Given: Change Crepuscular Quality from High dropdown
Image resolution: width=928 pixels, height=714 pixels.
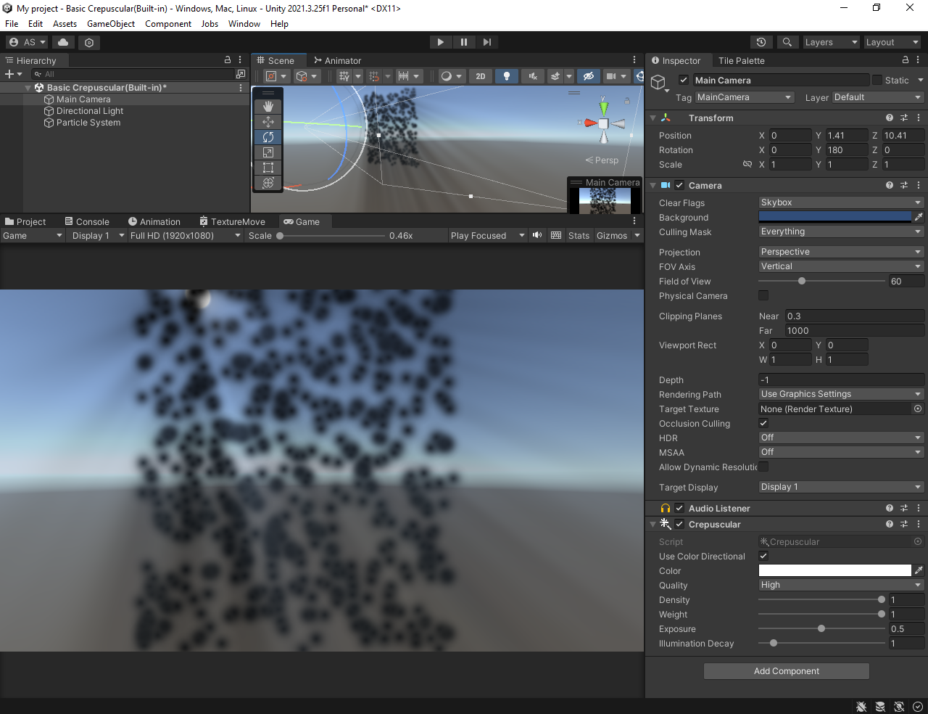Looking at the screenshot, I should point(840,585).
